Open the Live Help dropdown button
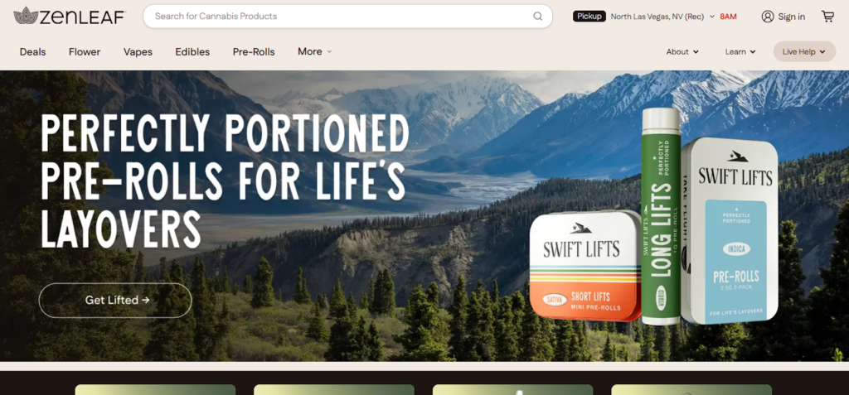This screenshot has height=395, width=849. pyautogui.click(x=804, y=51)
